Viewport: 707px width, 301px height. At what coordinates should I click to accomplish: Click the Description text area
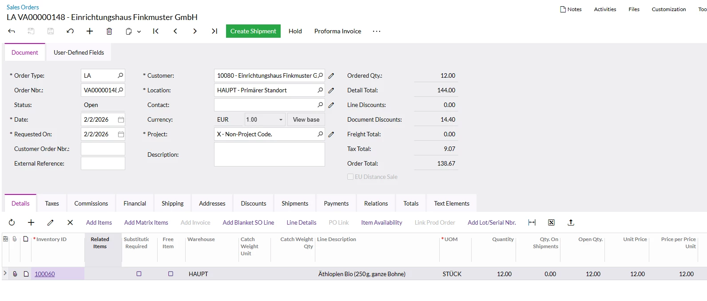pos(270,154)
